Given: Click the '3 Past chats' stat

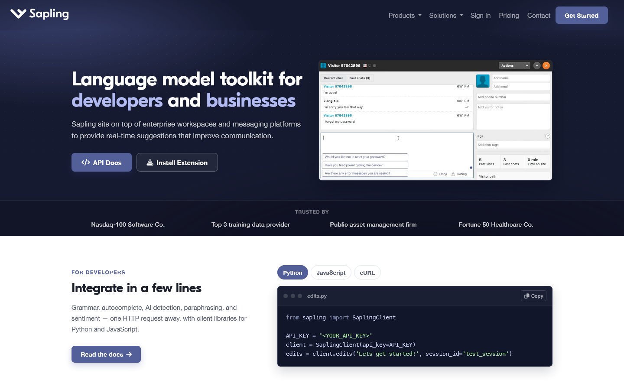Looking at the screenshot, I should (512, 162).
